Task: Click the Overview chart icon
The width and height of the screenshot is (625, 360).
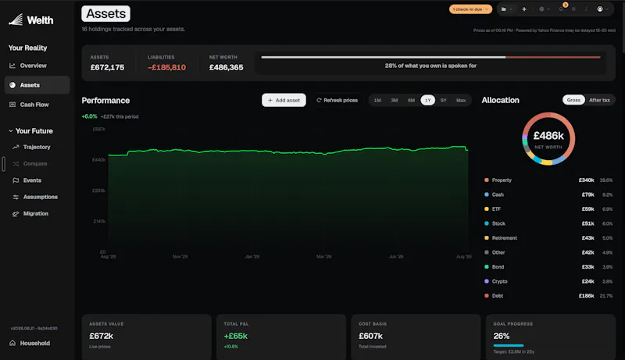Action: (x=12, y=66)
